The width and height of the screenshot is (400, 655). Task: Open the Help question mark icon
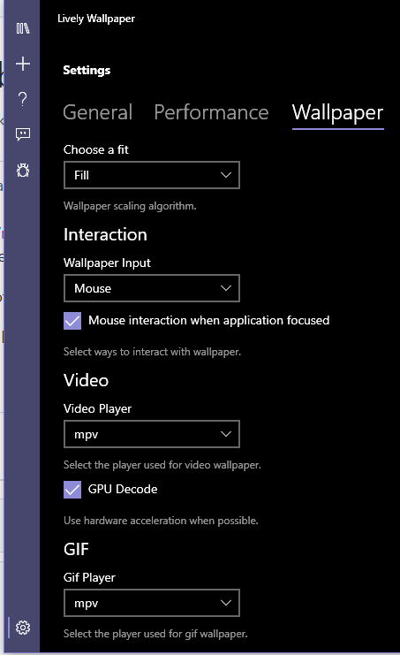(x=23, y=99)
